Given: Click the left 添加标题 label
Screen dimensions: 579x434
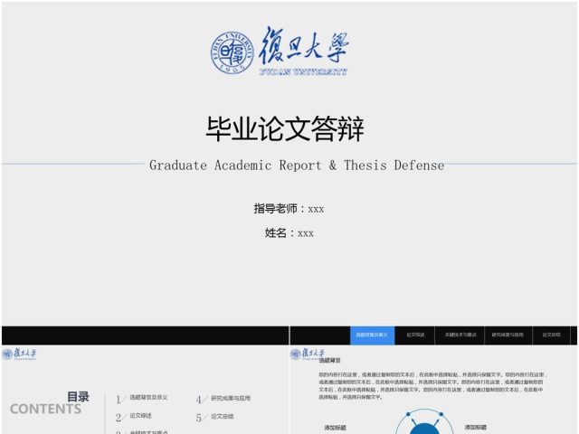Looking at the screenshot, I should [336, 428].
